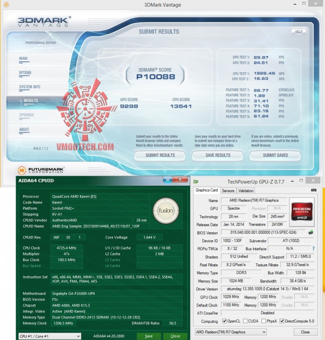Click the GPU score value 9298
The height and width of the screenshot is (340, 325).
pyautogui.click(x=129, y=106)
